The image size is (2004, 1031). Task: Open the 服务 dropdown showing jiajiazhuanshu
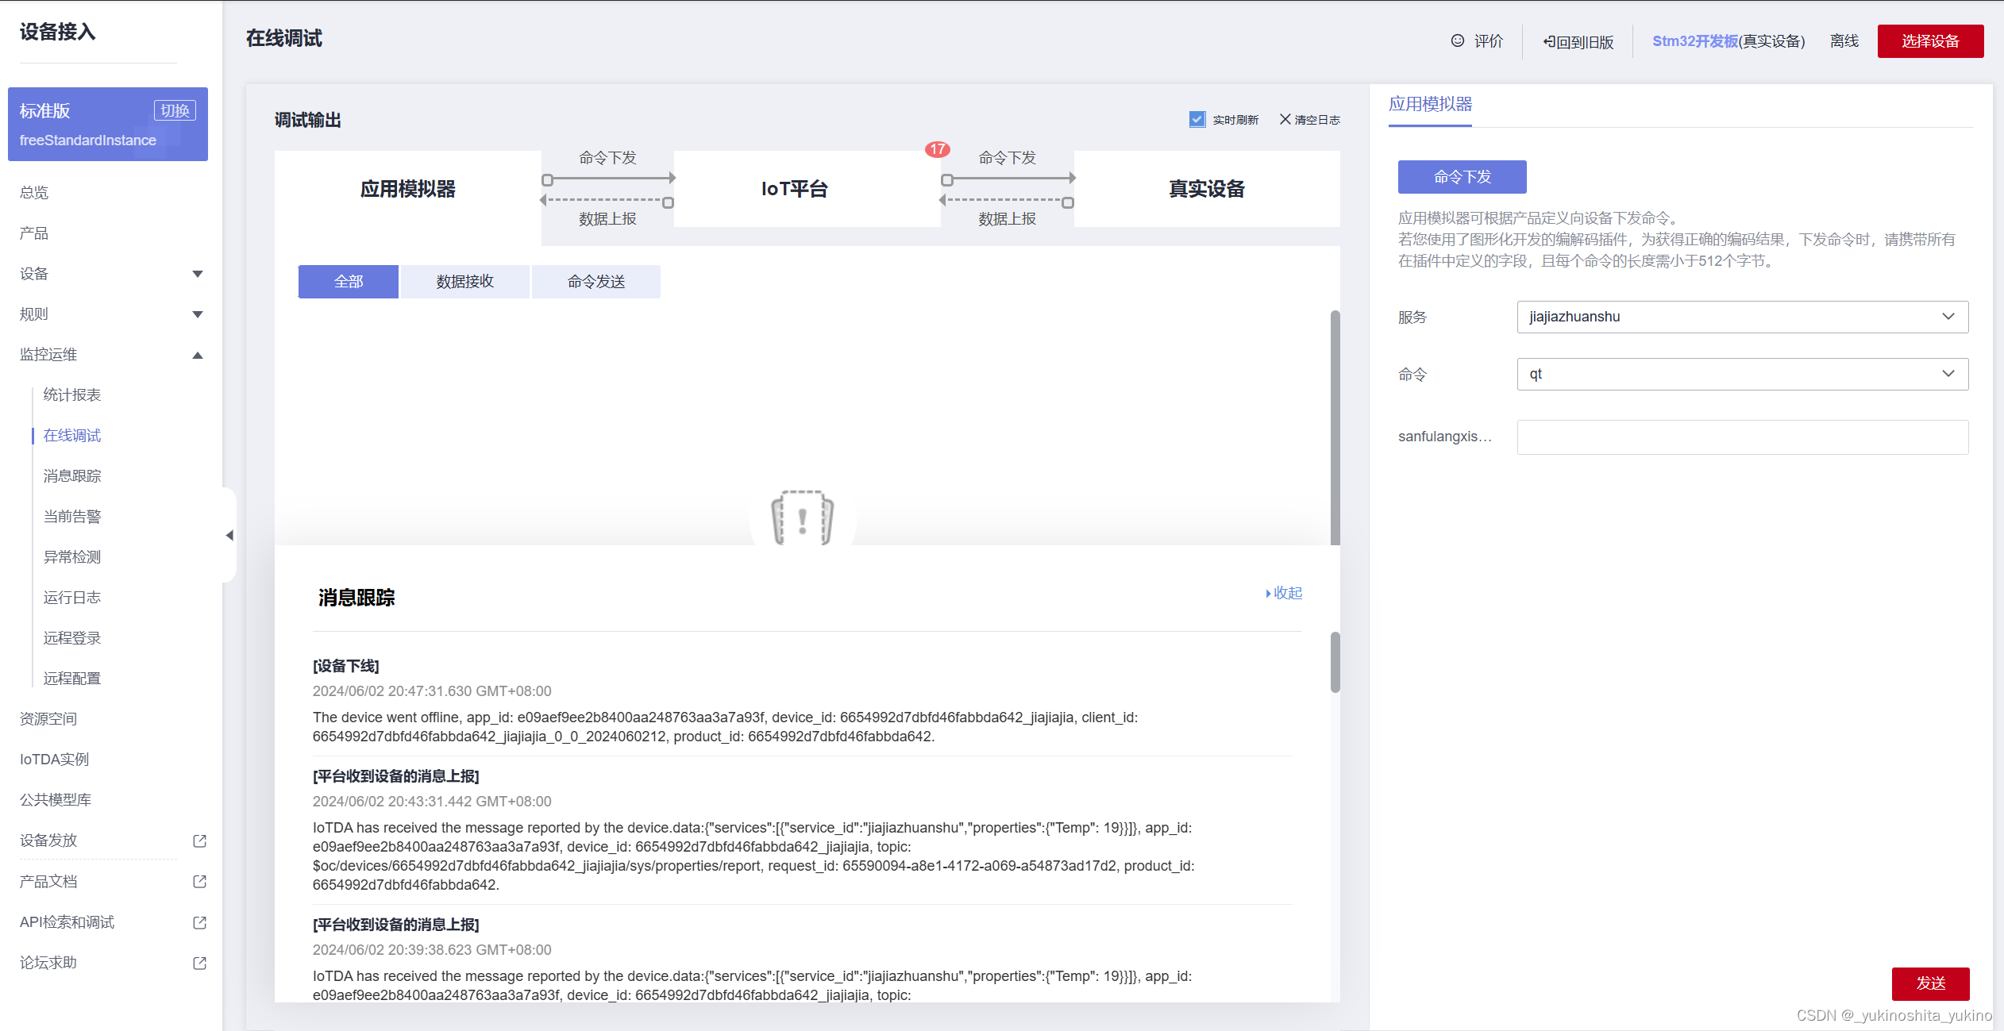(1742, 317)
